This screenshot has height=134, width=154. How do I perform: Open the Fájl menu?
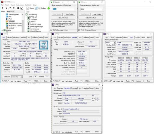coord(2,5)
